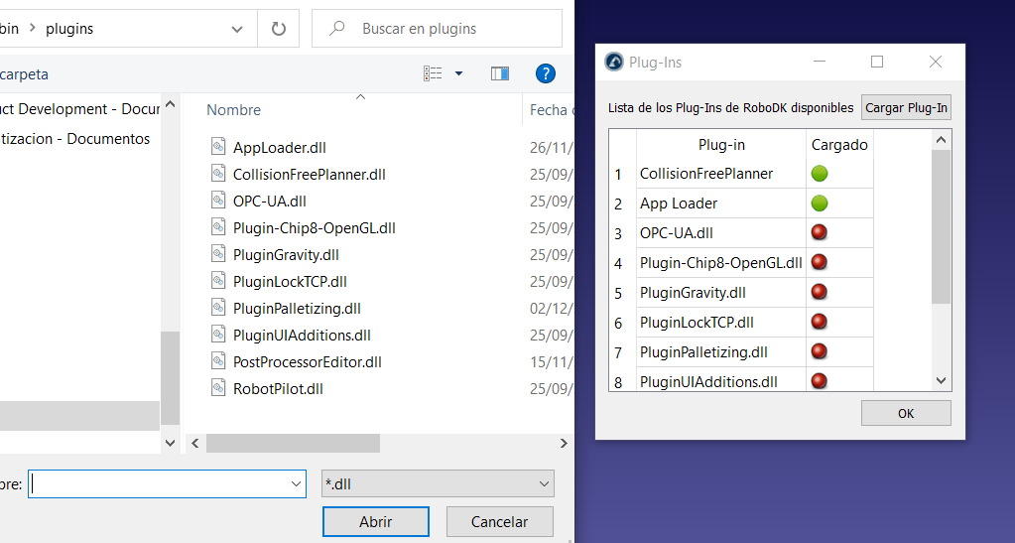The image size is (1015, 543).
Task: Click the view layout icon
Action: click(433, 73)
